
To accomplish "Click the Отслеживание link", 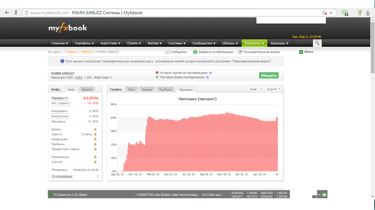I will [x=62, y=176].
